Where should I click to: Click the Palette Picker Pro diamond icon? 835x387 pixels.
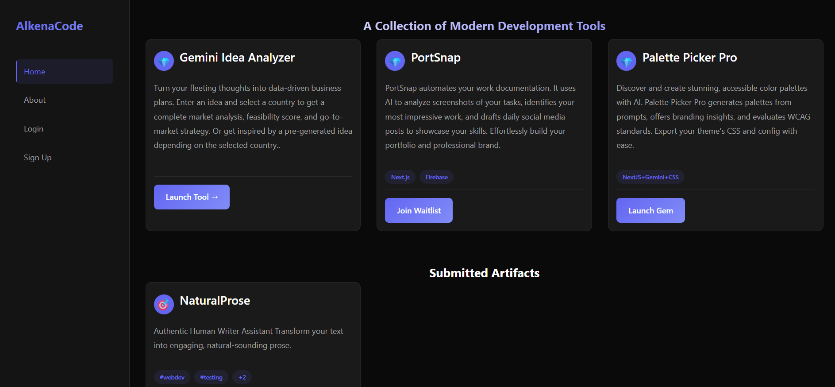tap(626, 61)
